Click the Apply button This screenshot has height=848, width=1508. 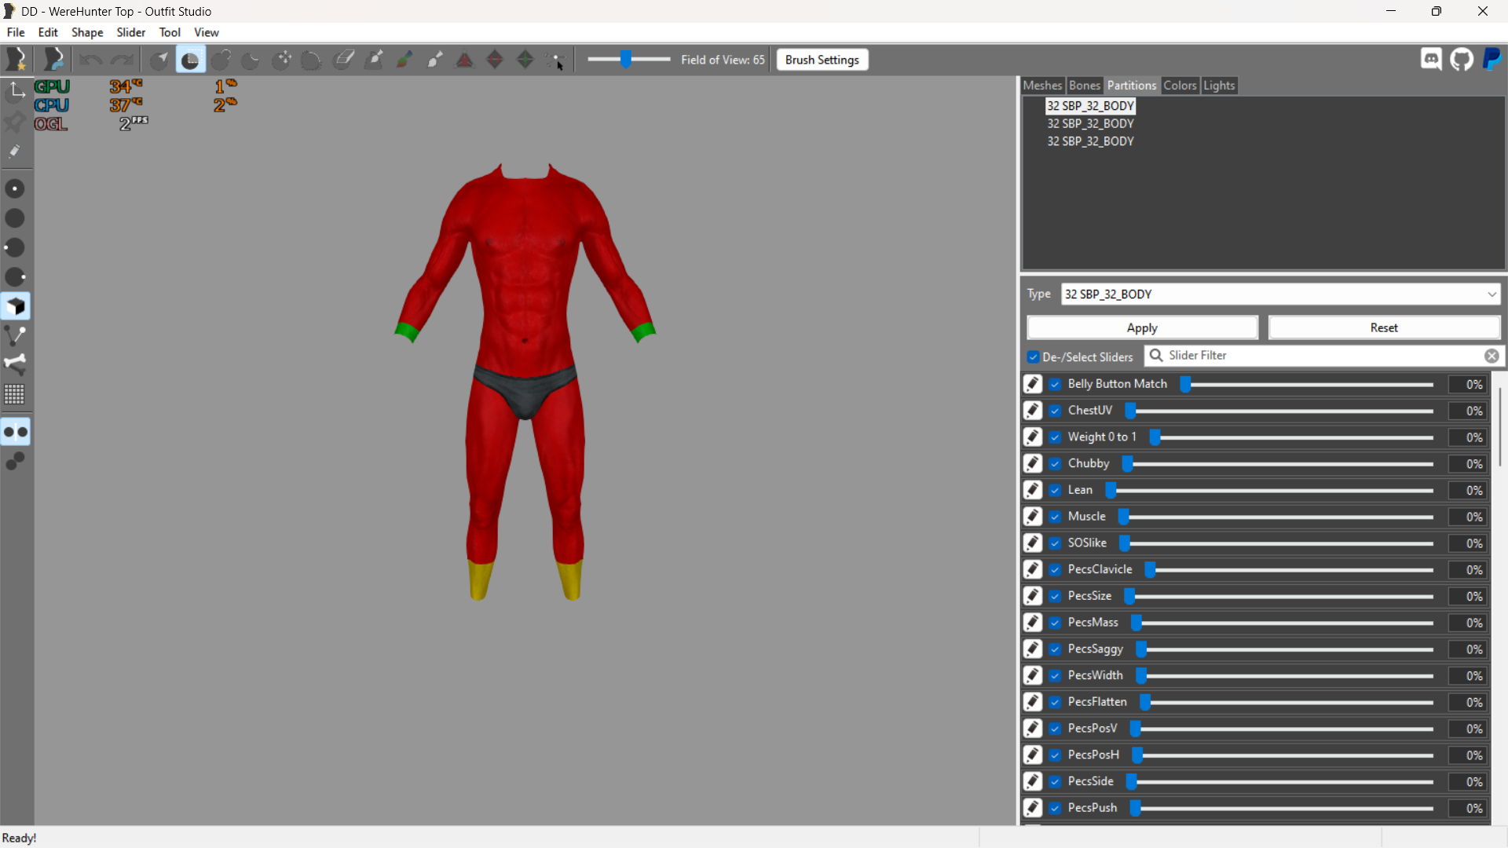tap(1142, 328)
